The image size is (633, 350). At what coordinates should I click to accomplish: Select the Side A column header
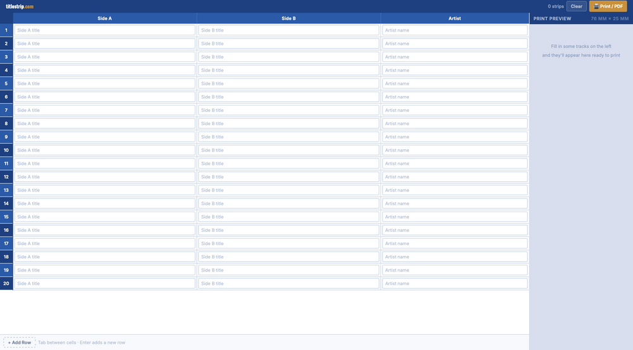[x=104, y=18]
